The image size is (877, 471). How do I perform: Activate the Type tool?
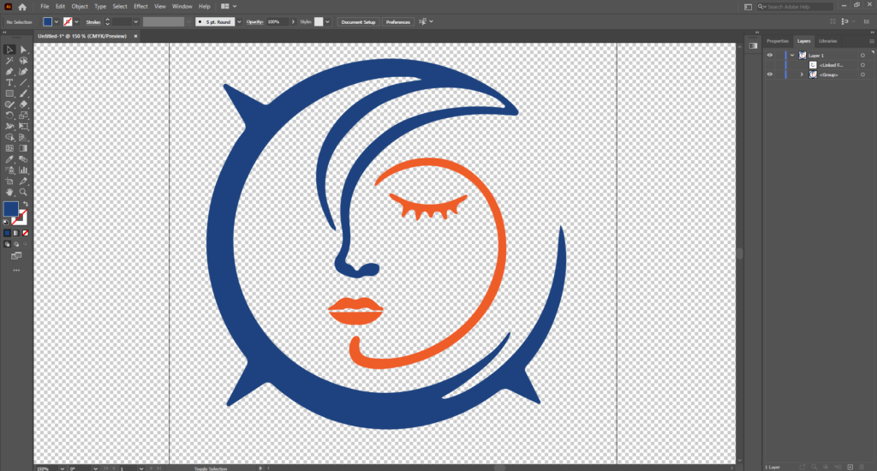[9, 83]
